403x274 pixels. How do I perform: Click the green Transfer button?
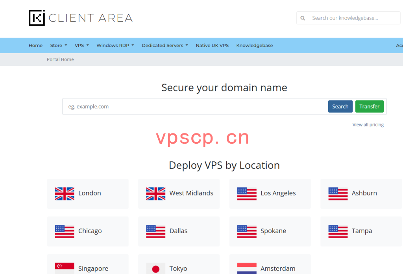(x=369, y=106)
